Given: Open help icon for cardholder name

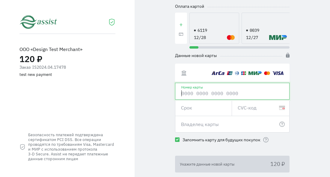Looking at the screenshot, I should [282, 124].
